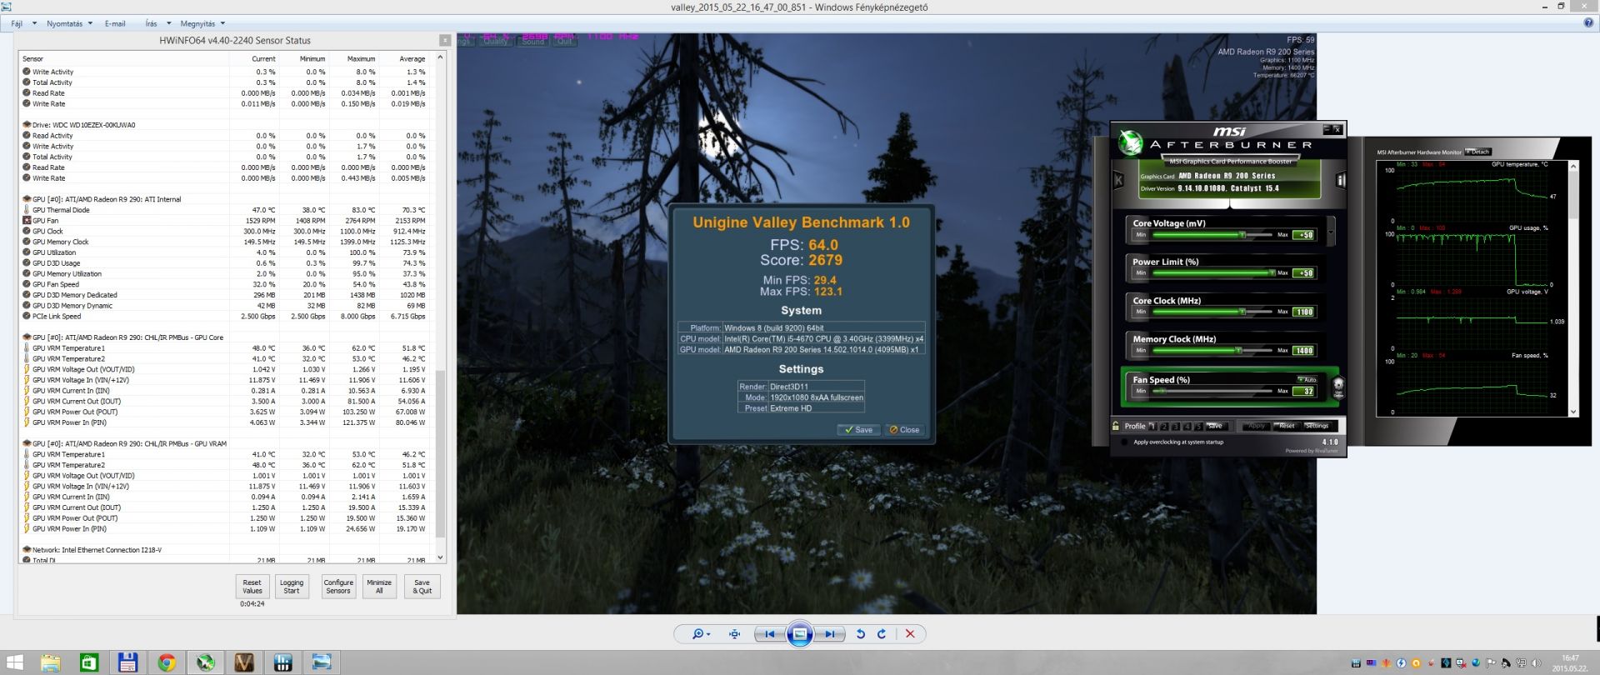The width and height of the screenshot is (1600, 675).
Task: Click HWiNFO Reset Values button
Action: coord(252,587)
